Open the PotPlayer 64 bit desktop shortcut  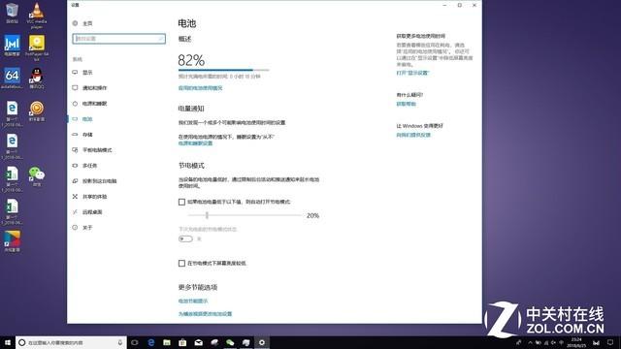[37, 48]
